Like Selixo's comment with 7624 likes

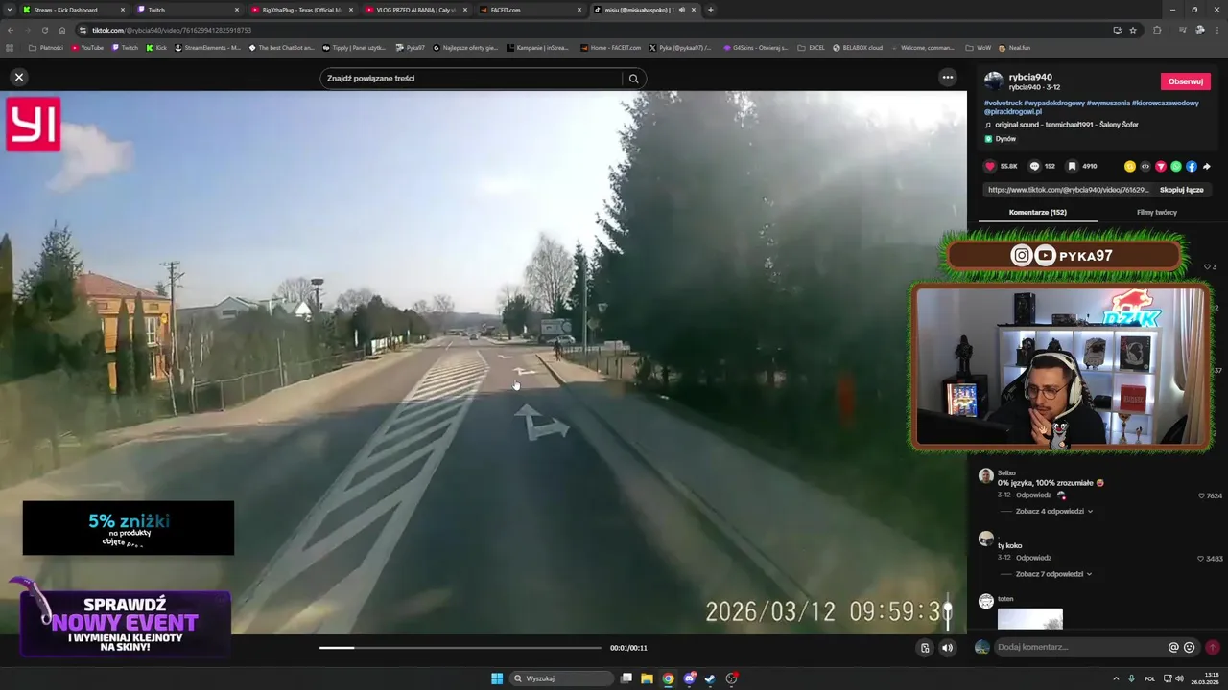[x=1201, y=495]
